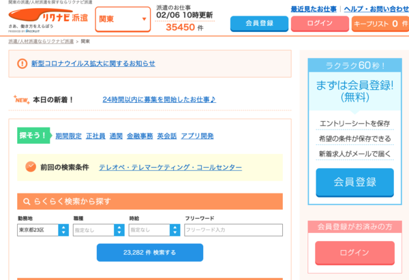The width and height of the screenshot is (409, 280).
Task: Select the 期間限定 keyword link
Action: (x=69, y=136)
